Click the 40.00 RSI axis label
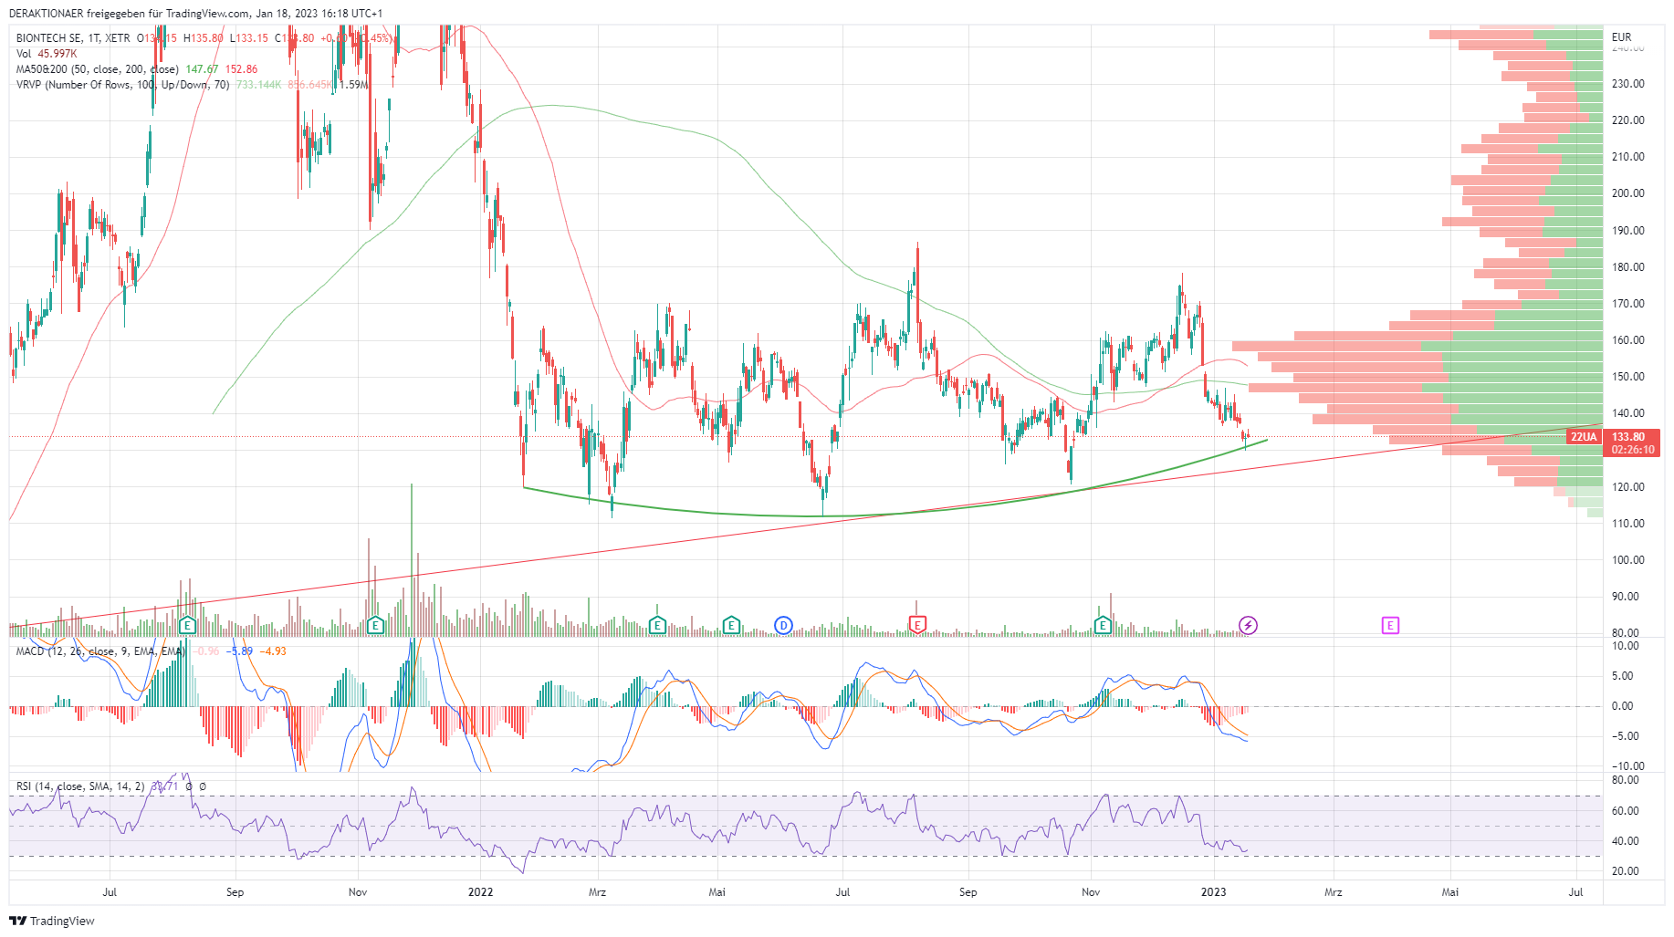The image size is (1674, 937). click(x=1625, y=841)
